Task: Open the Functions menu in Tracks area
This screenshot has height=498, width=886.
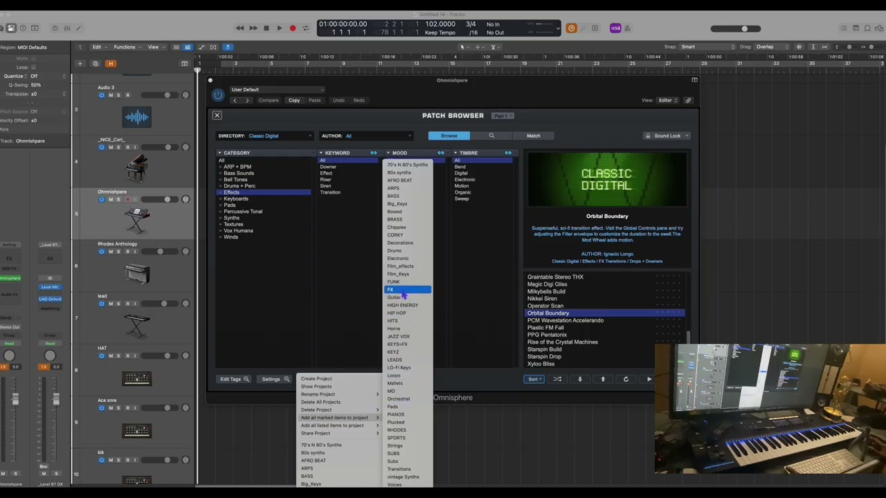Action: 127,47
